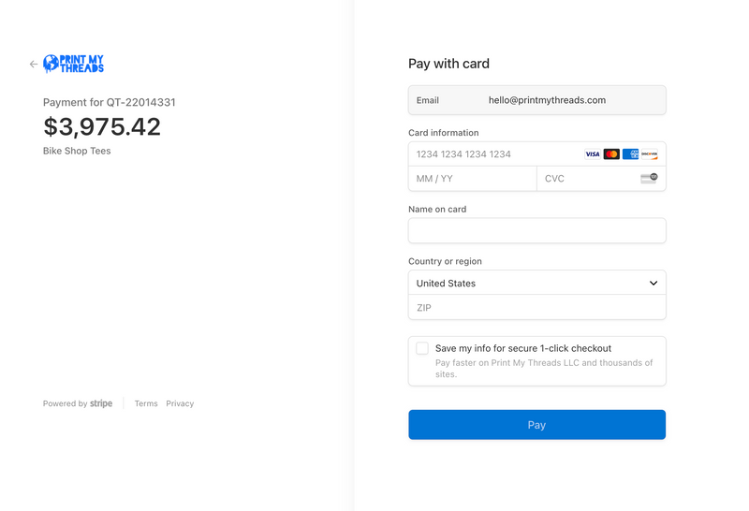Open the United States country dropdown
Screen dimensions: 749x511
(536, 283)
